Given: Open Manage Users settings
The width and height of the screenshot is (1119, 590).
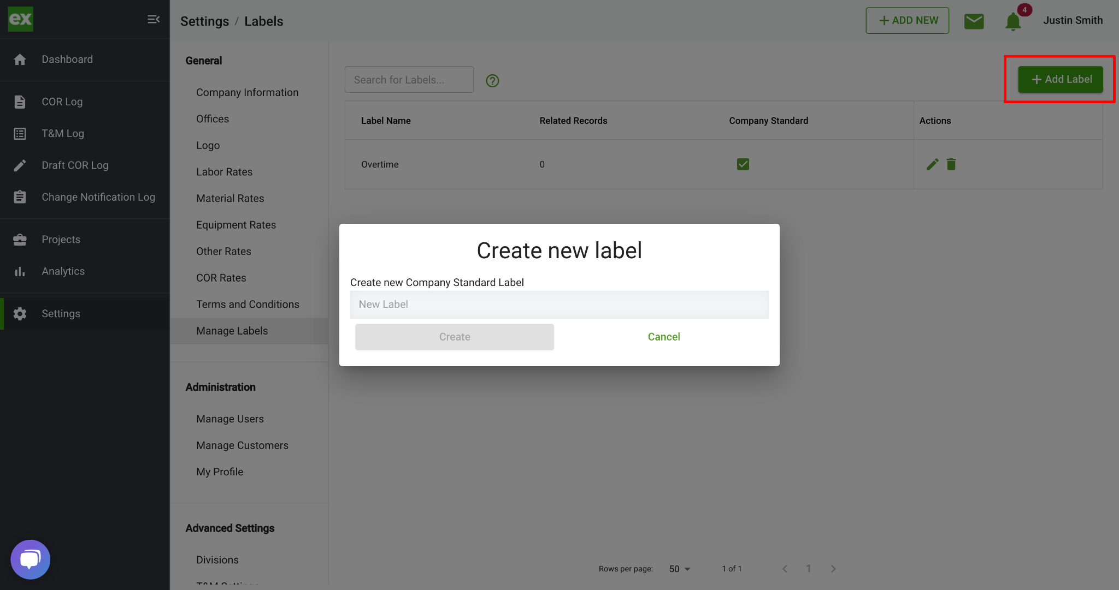Looking at the screenshot, I should (229, 419).
